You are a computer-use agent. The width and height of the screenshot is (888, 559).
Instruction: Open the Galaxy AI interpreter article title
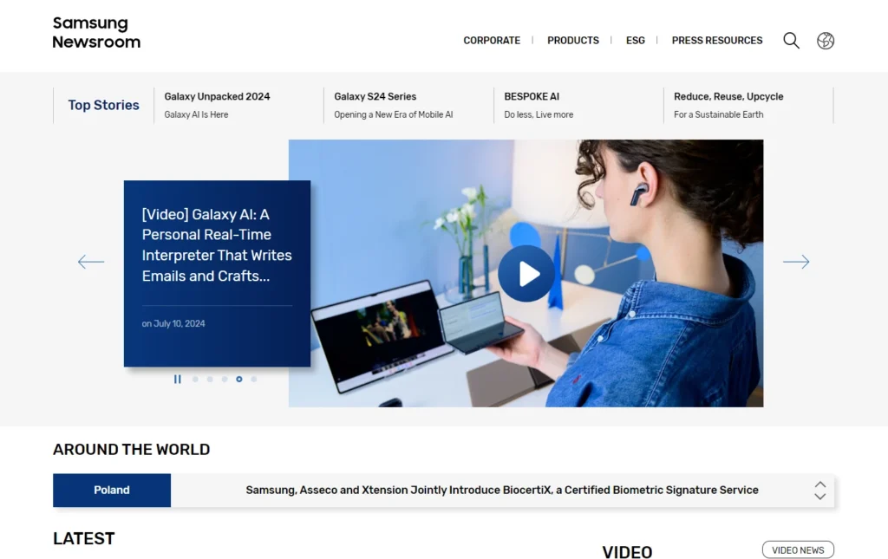216,245
